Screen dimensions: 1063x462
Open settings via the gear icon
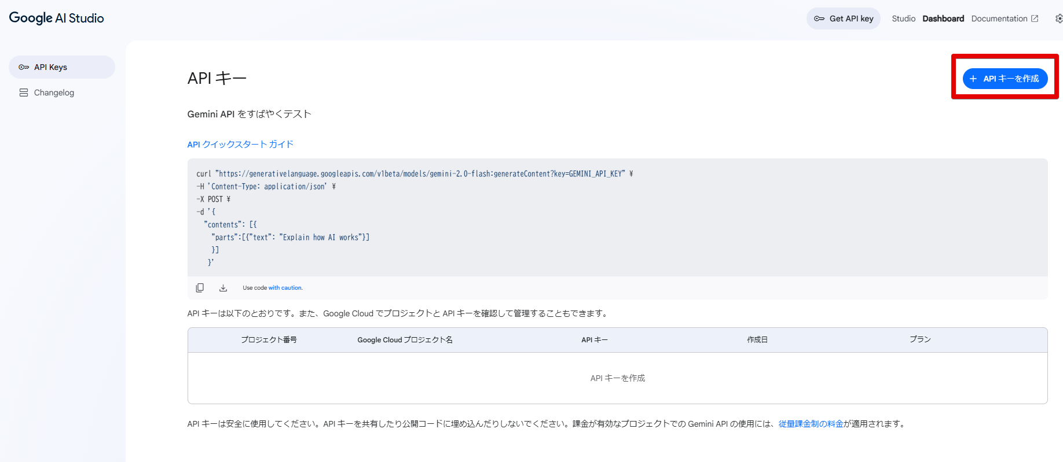pos(1059,19)
